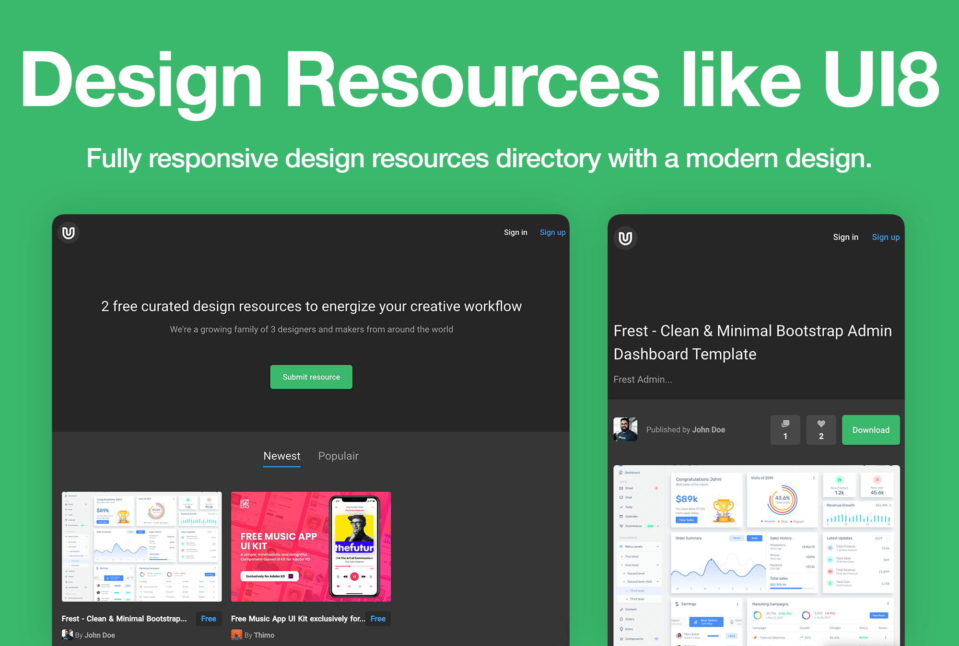959x646 pixels.
Task: Open the Free Music App UI Kit thumbnail
Action: tap(311, 546)
